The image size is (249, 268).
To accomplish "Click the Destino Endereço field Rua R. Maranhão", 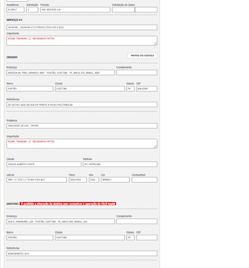I will (x=61, y=221).
